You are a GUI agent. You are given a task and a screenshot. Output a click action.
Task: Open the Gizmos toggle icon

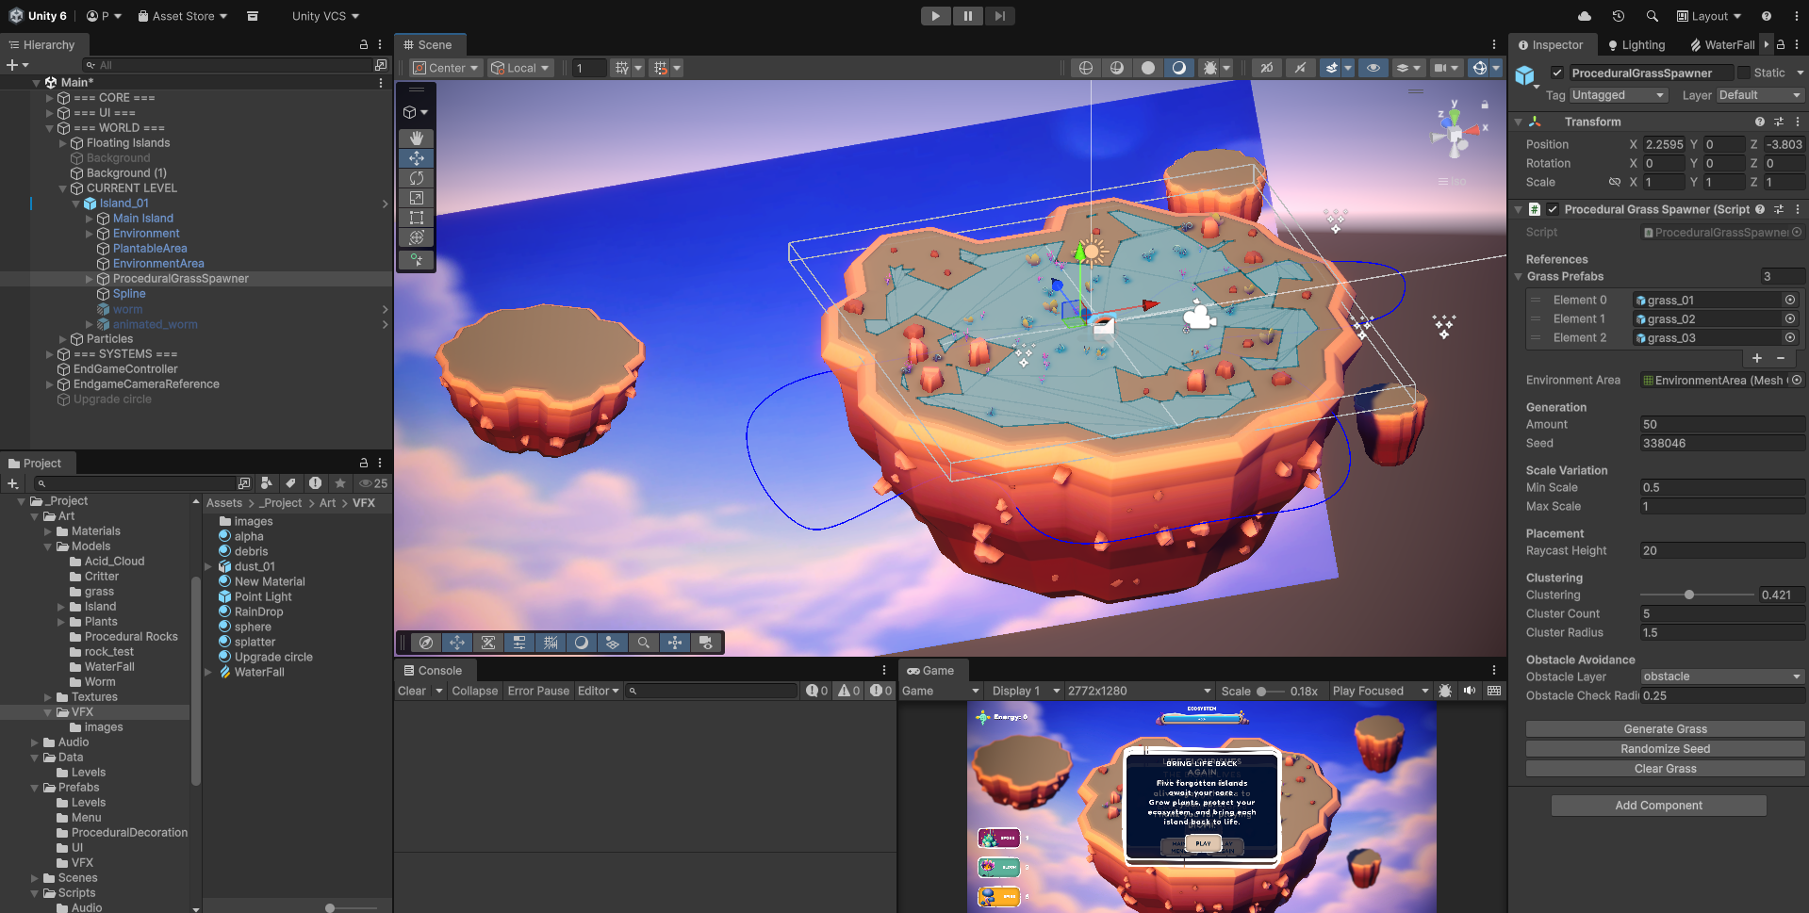(x=1480, y=68)
